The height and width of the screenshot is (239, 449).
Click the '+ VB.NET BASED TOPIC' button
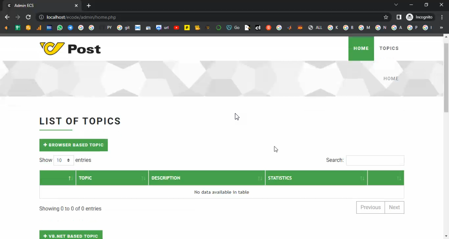click(x=71, y=236)
